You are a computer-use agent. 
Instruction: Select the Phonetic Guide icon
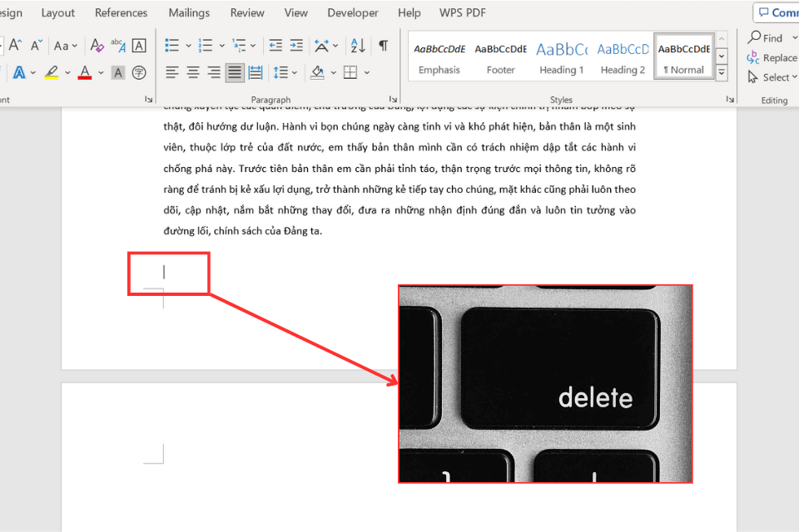coord(118,45)
